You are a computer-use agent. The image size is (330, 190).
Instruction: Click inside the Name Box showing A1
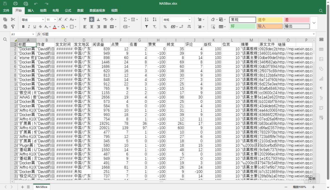[21, 34]
